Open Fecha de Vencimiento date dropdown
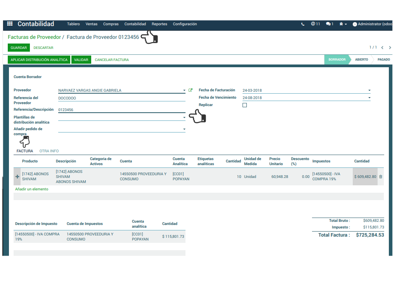This screenshot has width=397, height=298. coord(369,98)
